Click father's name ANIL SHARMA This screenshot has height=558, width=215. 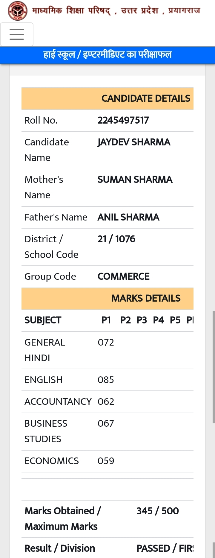click(x=128, y=217)
